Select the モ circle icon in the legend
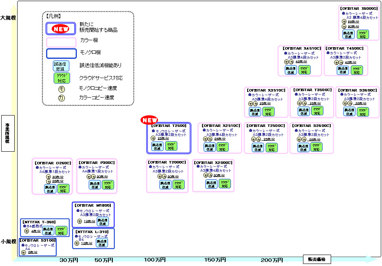 click(x=61, y=89)
